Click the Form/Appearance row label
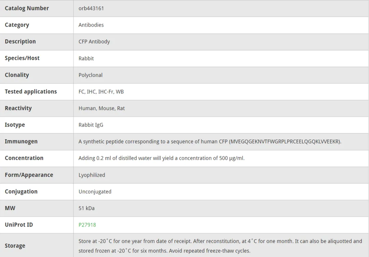Viewport: 369px width, 257px height. (x=29, y=175)
